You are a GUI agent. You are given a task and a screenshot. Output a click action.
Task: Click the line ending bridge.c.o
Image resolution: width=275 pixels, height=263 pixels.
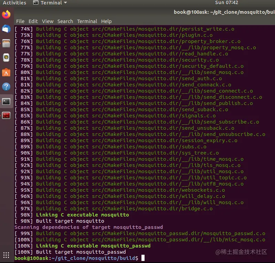click(x=114, y=209)
